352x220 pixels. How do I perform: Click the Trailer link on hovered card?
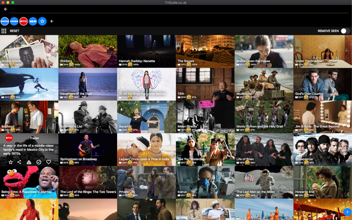click(x=34, y=138)
